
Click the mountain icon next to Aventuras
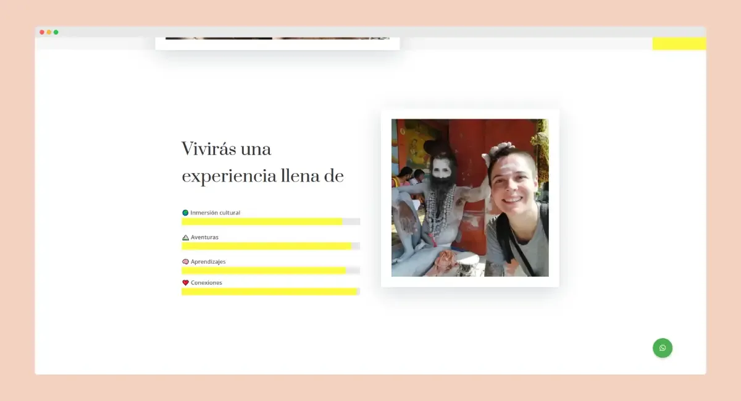185,237
